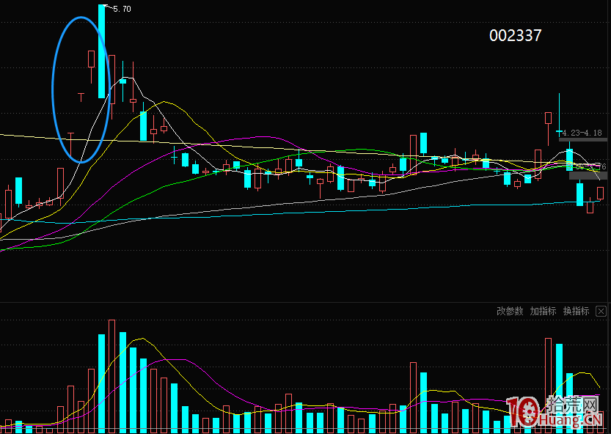The height and width of the screenshot is (434, 611).
Task: Open 换指标 to switch indicator
Action: tap(576, 311)
